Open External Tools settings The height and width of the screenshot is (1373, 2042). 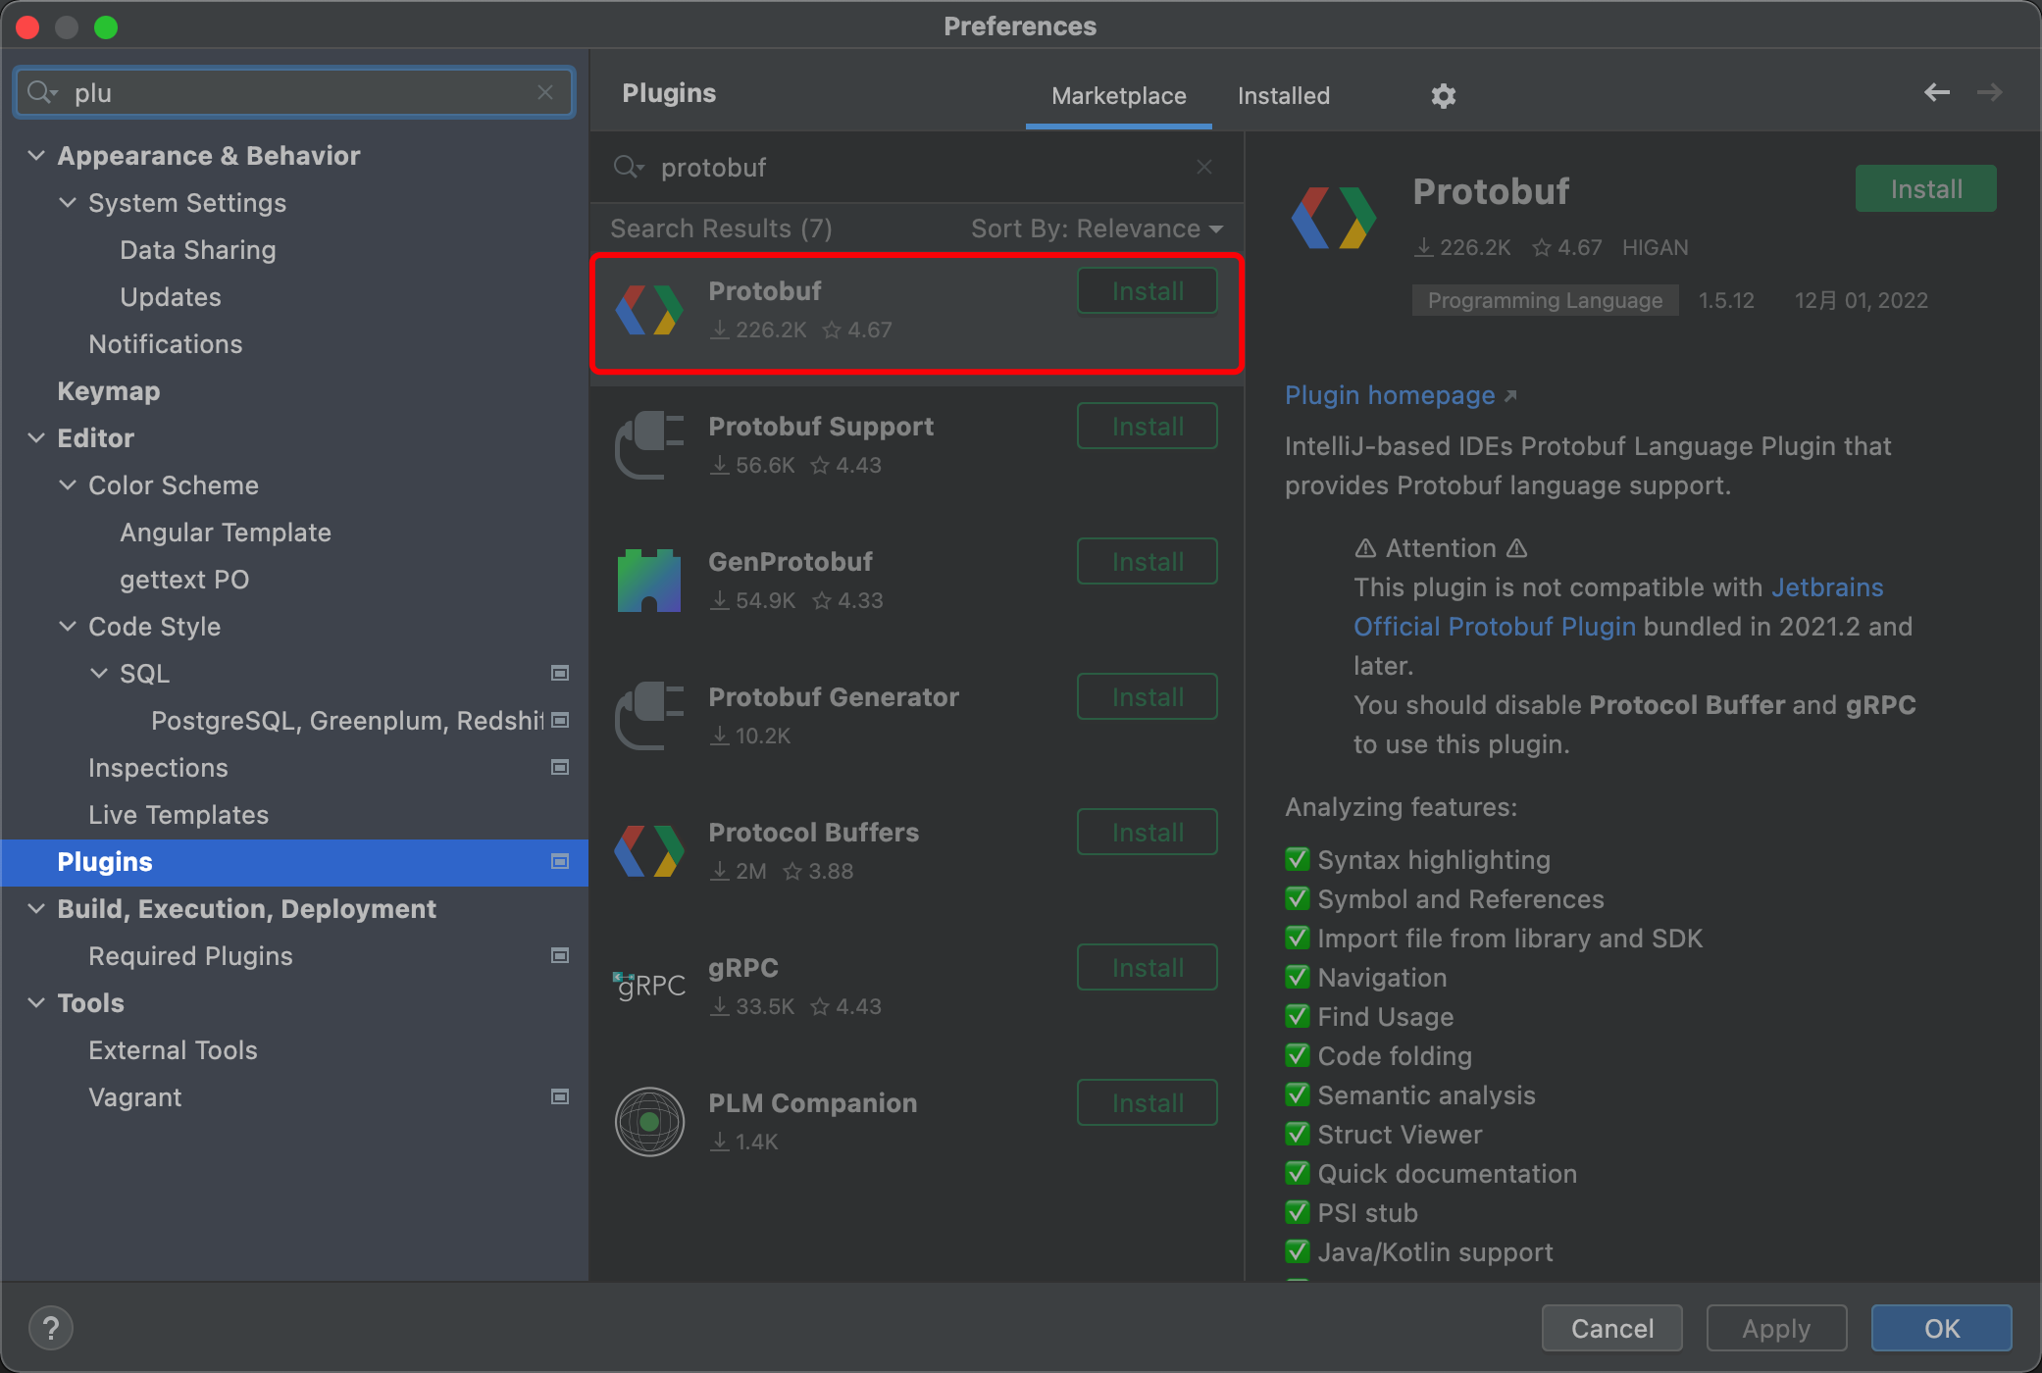pyautogui.click(x=173, y=1050)
